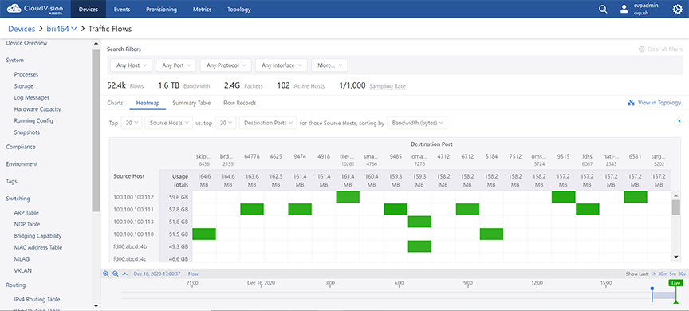The height and width of the screenshot is (311, 689).
Task: Open Compliance in sidebar
Action: pyautogui.click(x=21, y=147)
